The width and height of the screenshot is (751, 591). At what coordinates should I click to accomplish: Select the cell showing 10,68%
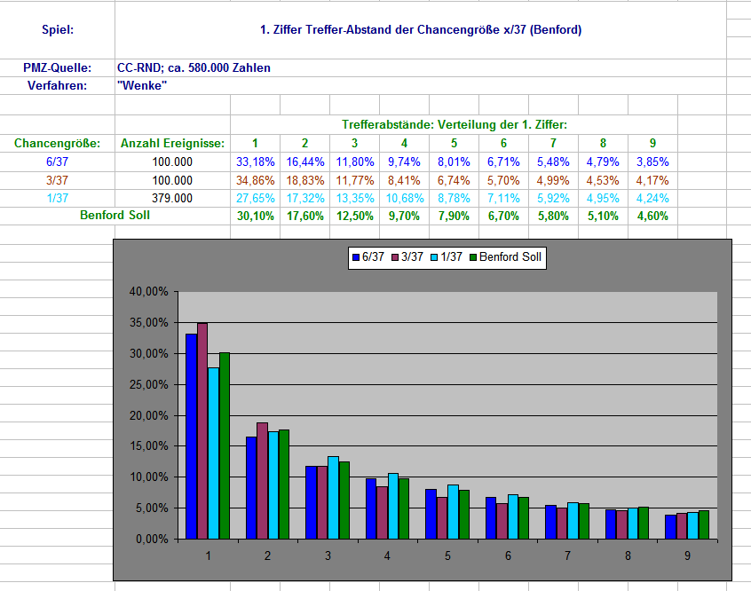point(404,198)
